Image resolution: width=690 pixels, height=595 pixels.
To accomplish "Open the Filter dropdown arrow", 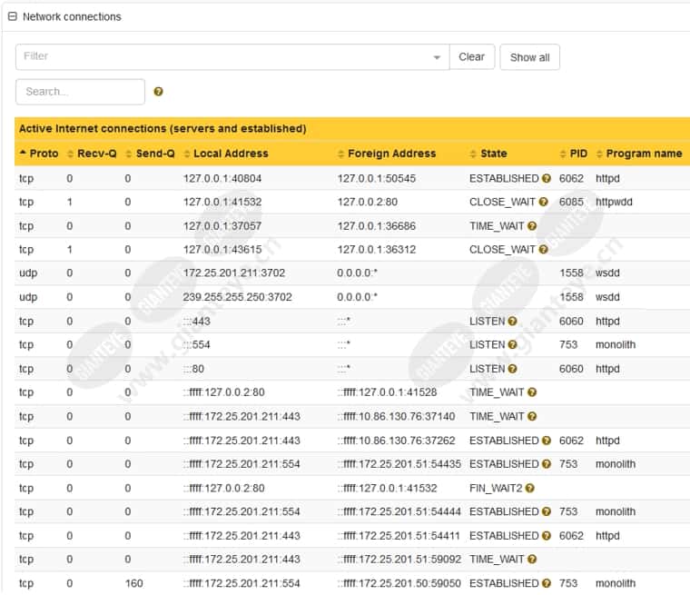I will pos(438,57).
